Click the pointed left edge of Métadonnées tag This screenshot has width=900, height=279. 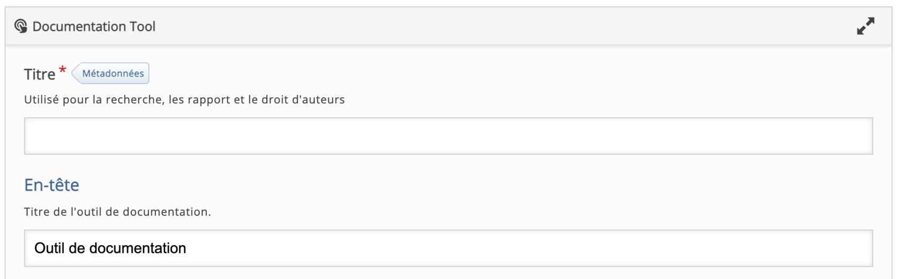[74, 73]
